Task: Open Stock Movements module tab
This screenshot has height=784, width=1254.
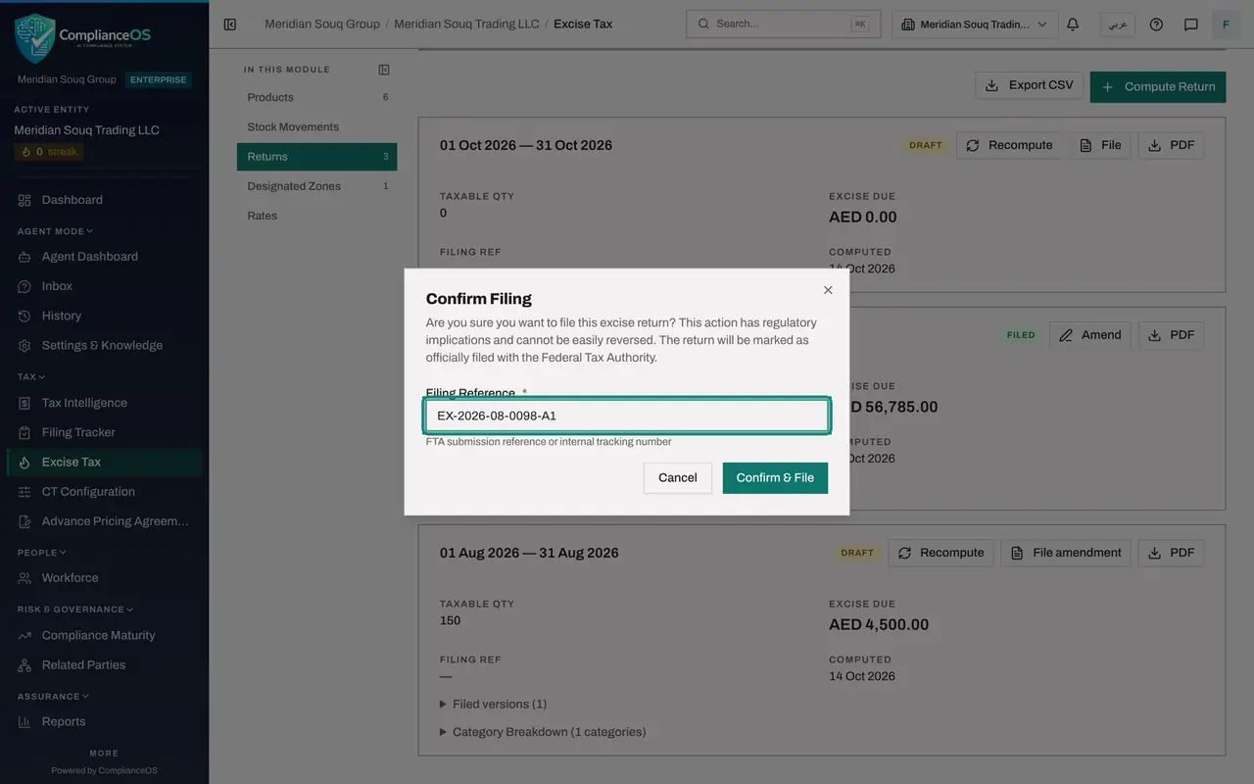Action: pos(316,126)
